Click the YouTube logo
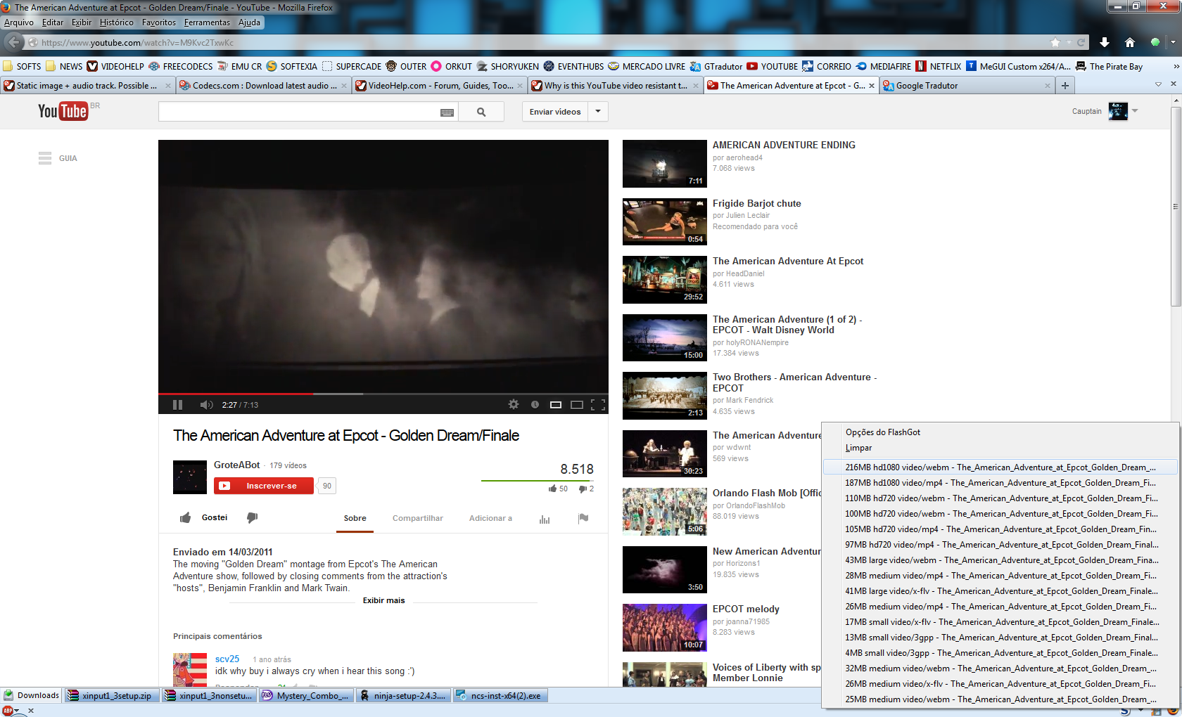The image size is (1182, 717). point(63,111)
